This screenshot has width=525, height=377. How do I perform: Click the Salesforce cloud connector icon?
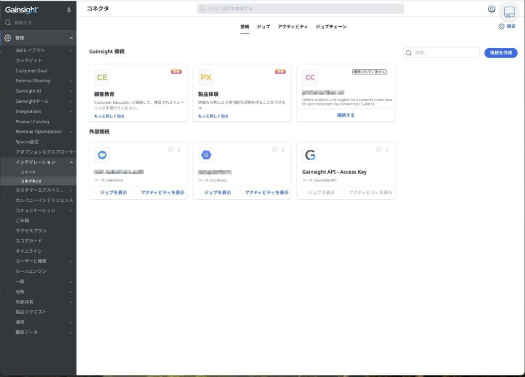pyautogui.click(x=102, y=155)
